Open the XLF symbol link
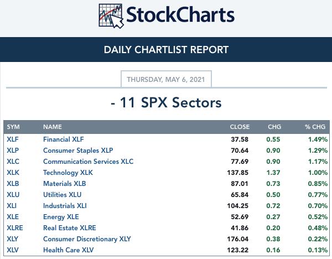Screen dimensions: 332x259 point(13,139)
